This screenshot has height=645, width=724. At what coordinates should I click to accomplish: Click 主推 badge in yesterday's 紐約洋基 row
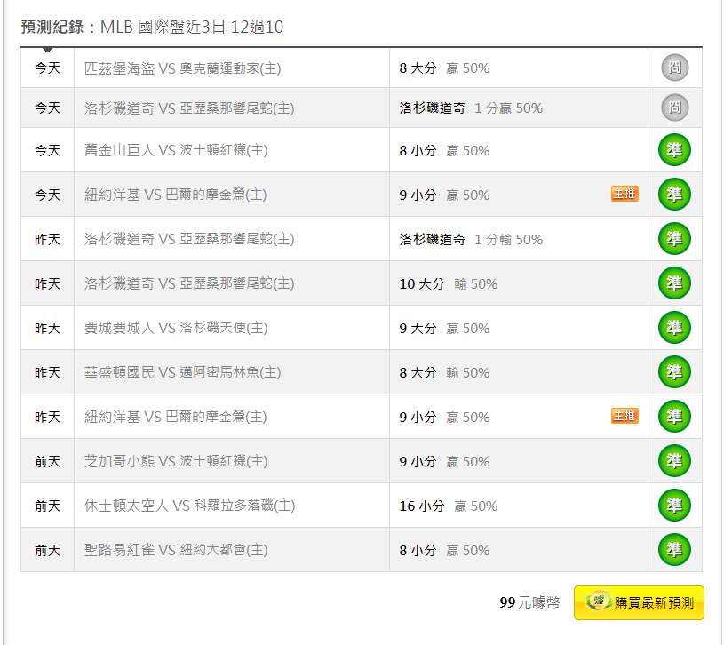click(625, 416)
